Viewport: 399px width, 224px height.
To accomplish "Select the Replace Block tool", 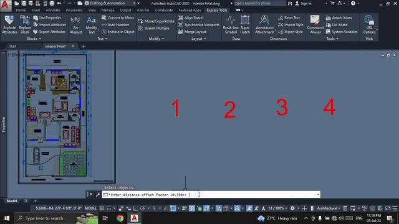I will point(25,25).
